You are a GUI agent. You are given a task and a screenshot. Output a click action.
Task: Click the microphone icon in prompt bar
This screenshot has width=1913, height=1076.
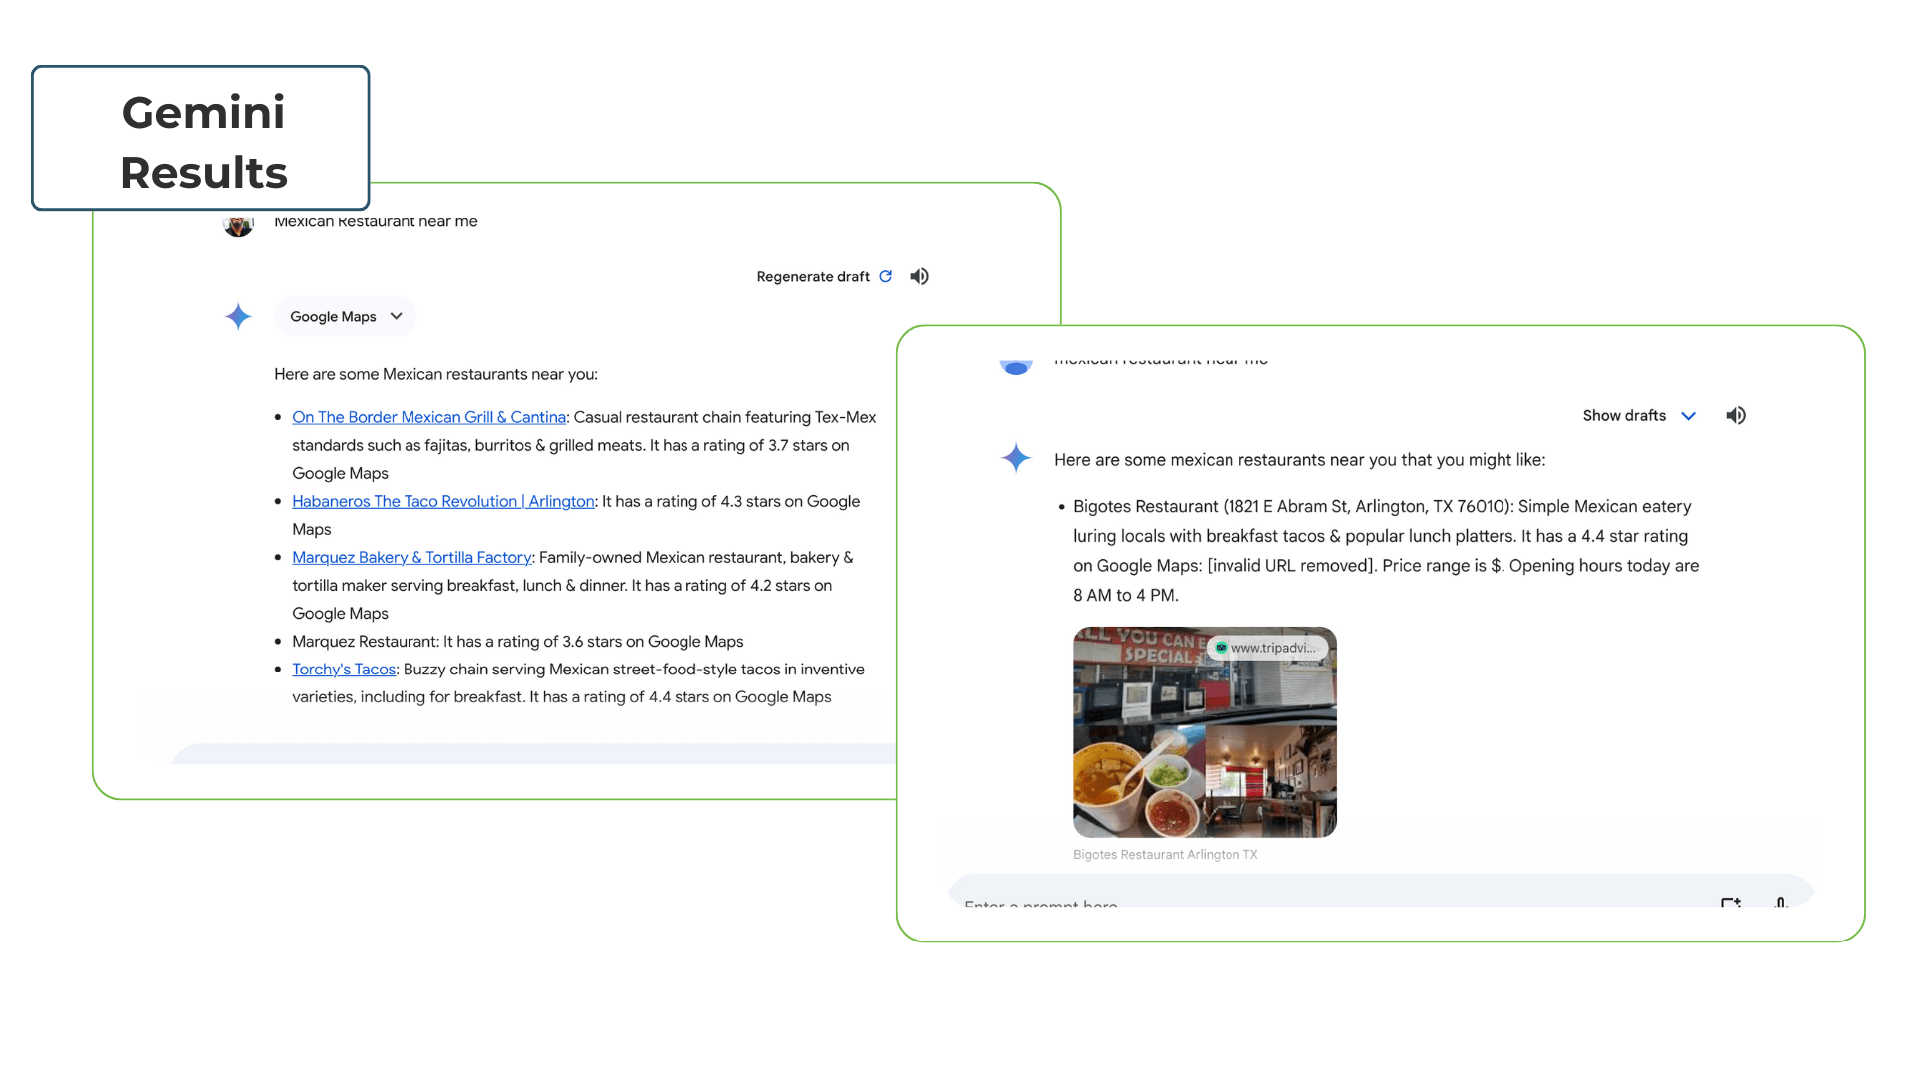pos(1780,902)
